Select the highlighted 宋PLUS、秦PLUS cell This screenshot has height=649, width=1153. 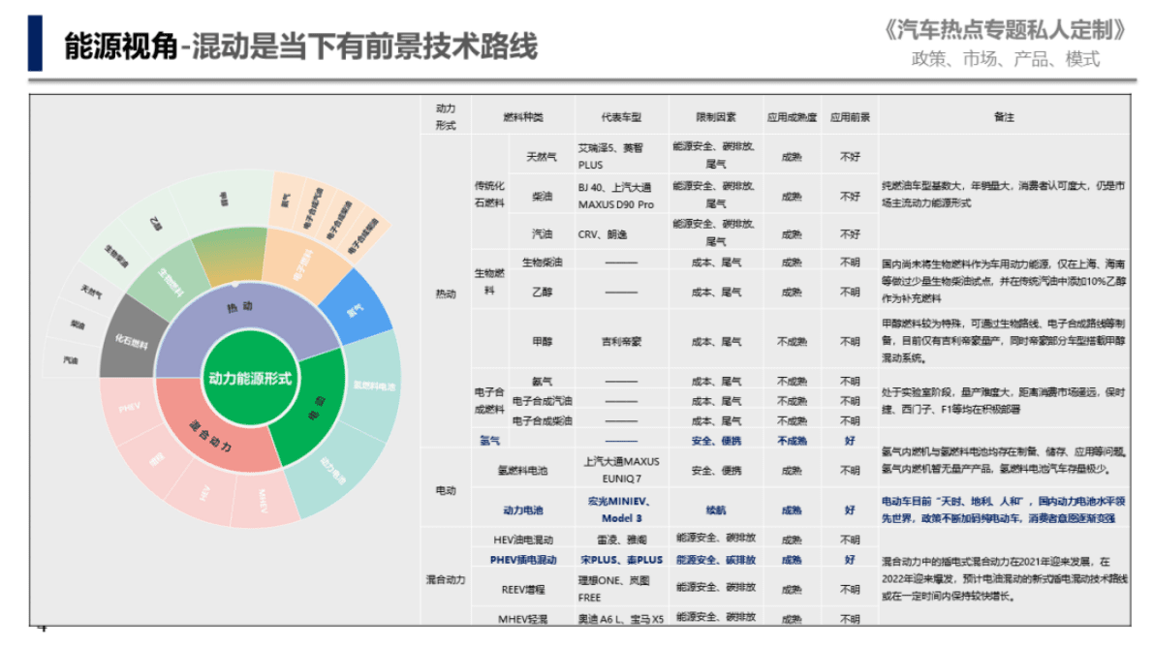click(x=623, y=558)
